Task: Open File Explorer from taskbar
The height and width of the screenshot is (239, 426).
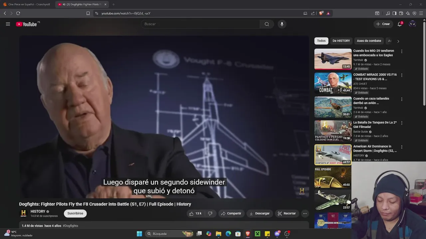Action: (x=218, y=234)
